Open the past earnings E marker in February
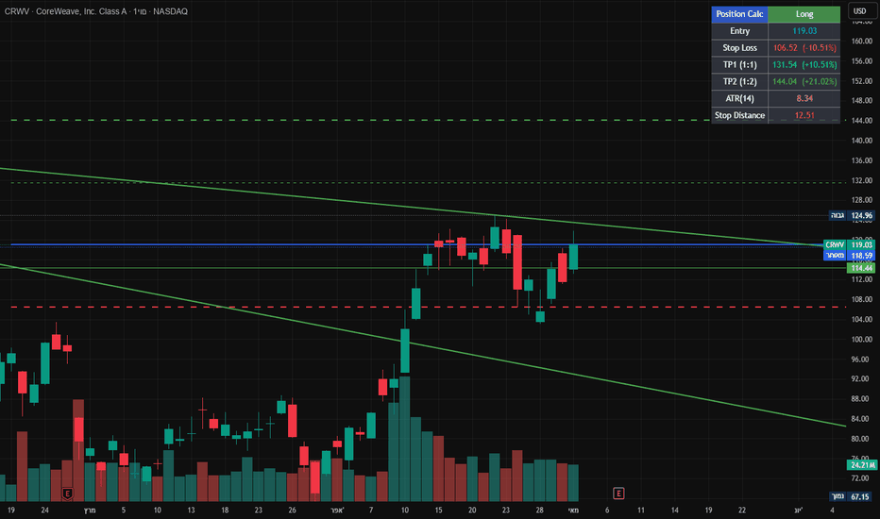880x519 pixels. 67,494
